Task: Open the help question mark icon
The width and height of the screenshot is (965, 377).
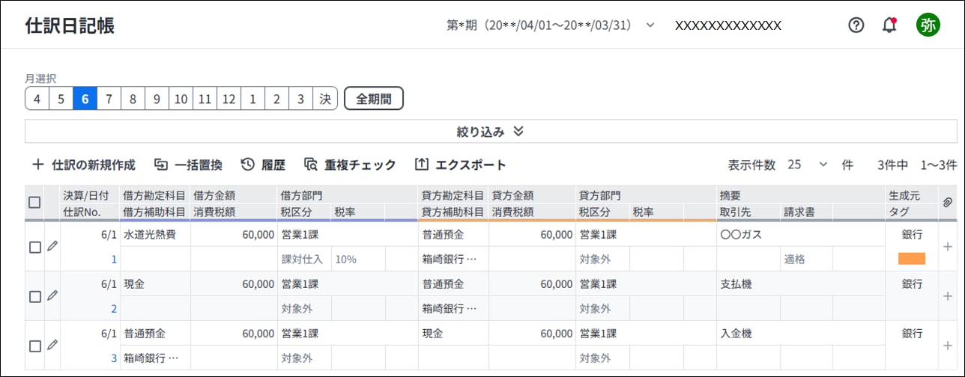Action: point(856,25)
